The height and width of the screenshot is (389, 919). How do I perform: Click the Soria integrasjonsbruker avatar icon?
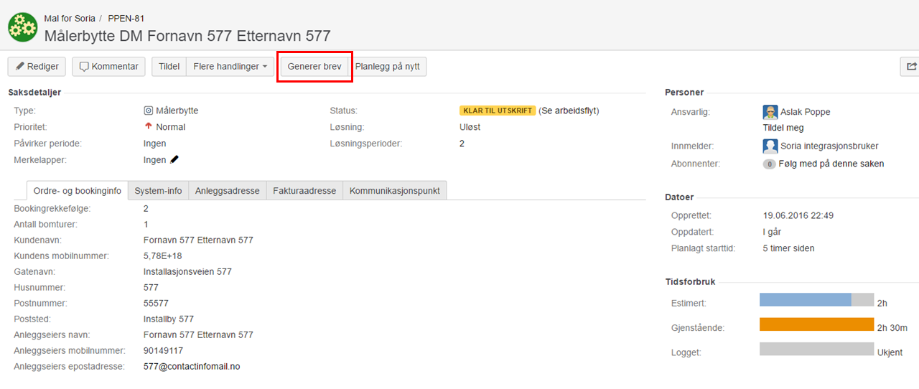tap(770, 146)
